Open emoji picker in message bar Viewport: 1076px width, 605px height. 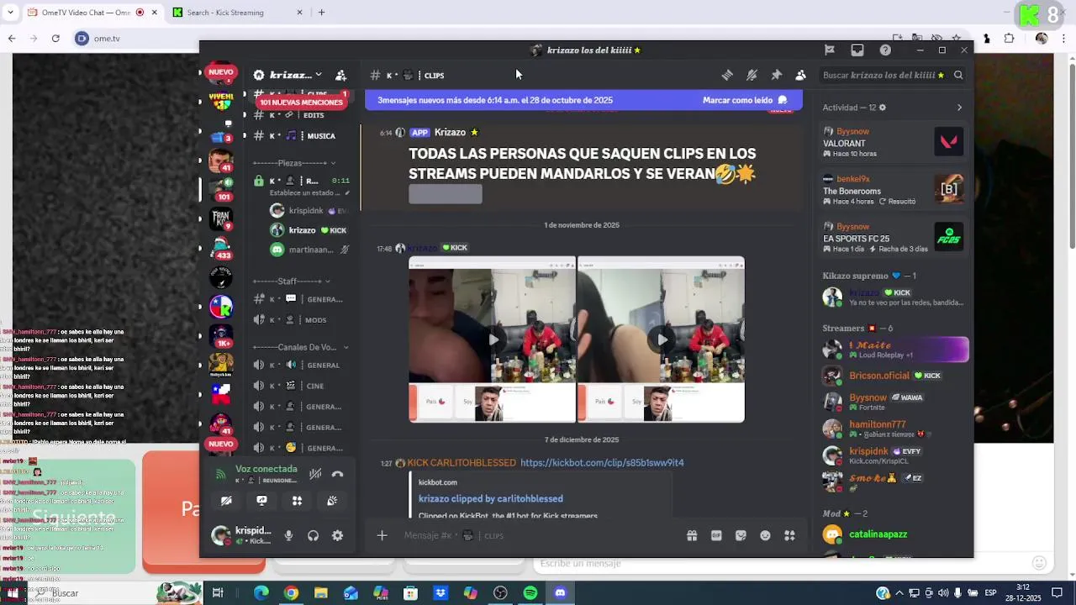[765, 535]
